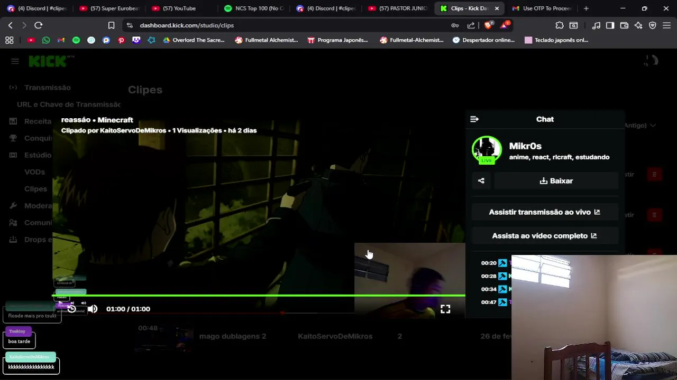
Task: Click the 01:00 / 01:00 time display
Action: click(x=128, y=309)
